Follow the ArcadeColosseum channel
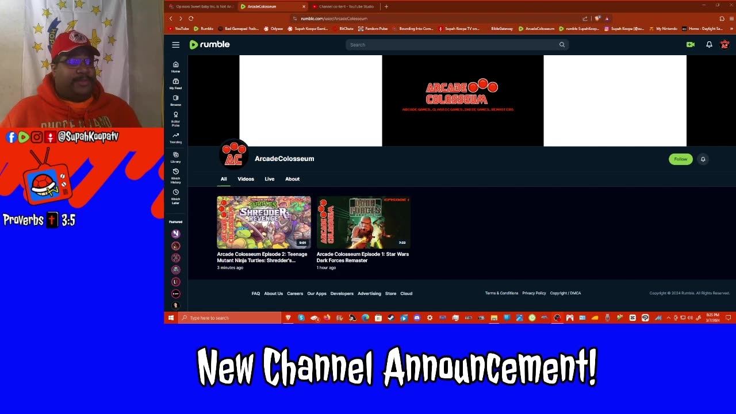Screen dimensions: 736x414 click(x=681, y=159)
